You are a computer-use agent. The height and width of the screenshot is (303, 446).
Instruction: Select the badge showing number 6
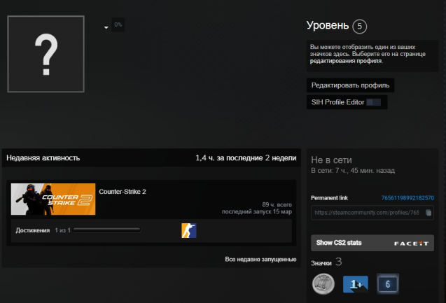(387, 283)
